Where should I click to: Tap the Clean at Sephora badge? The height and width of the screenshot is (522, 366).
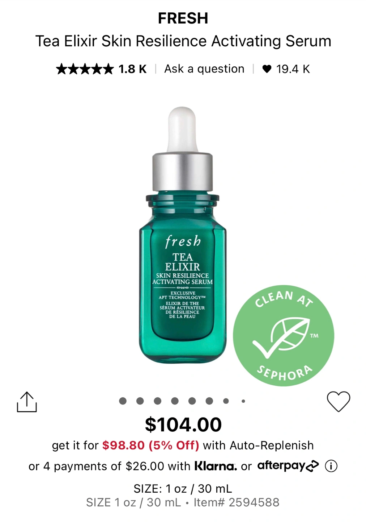pyautogui.click(x=284, y=335)
